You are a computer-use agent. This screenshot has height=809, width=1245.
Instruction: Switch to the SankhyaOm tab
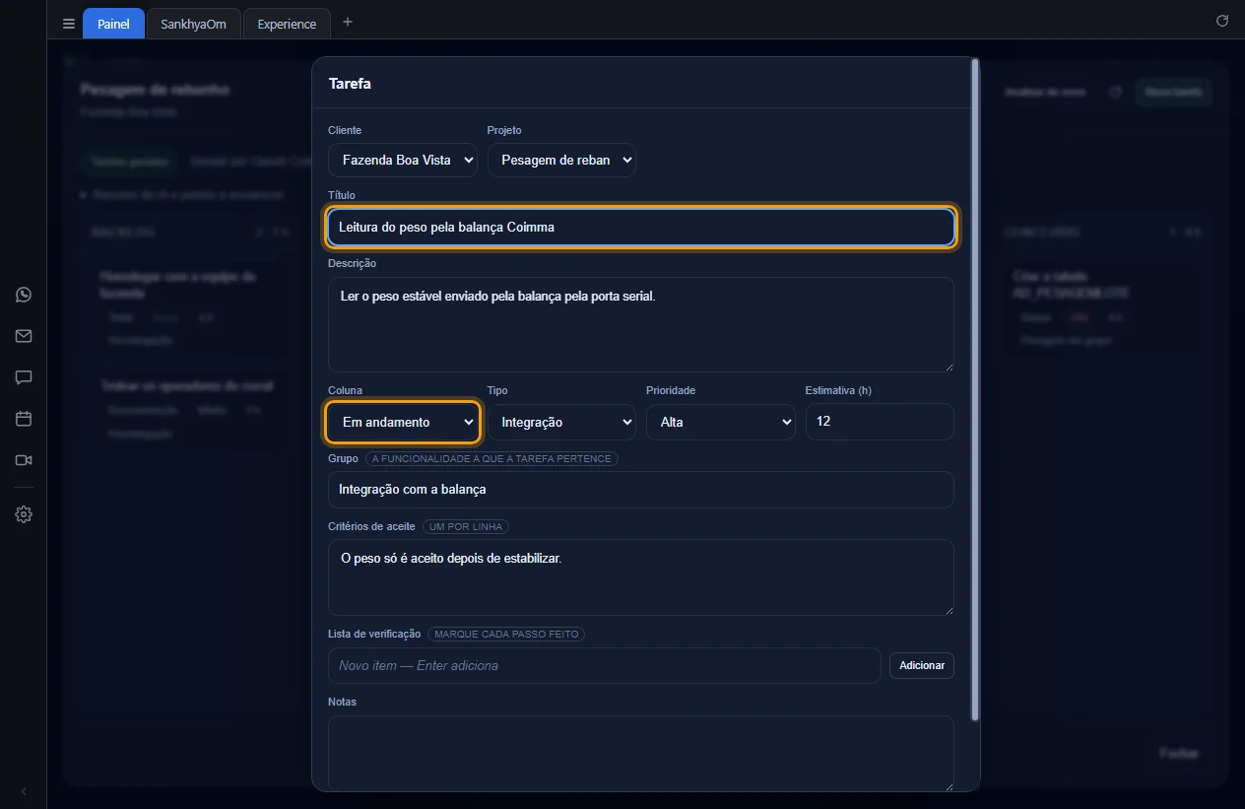pyautogui.click(x=193, y=24)
